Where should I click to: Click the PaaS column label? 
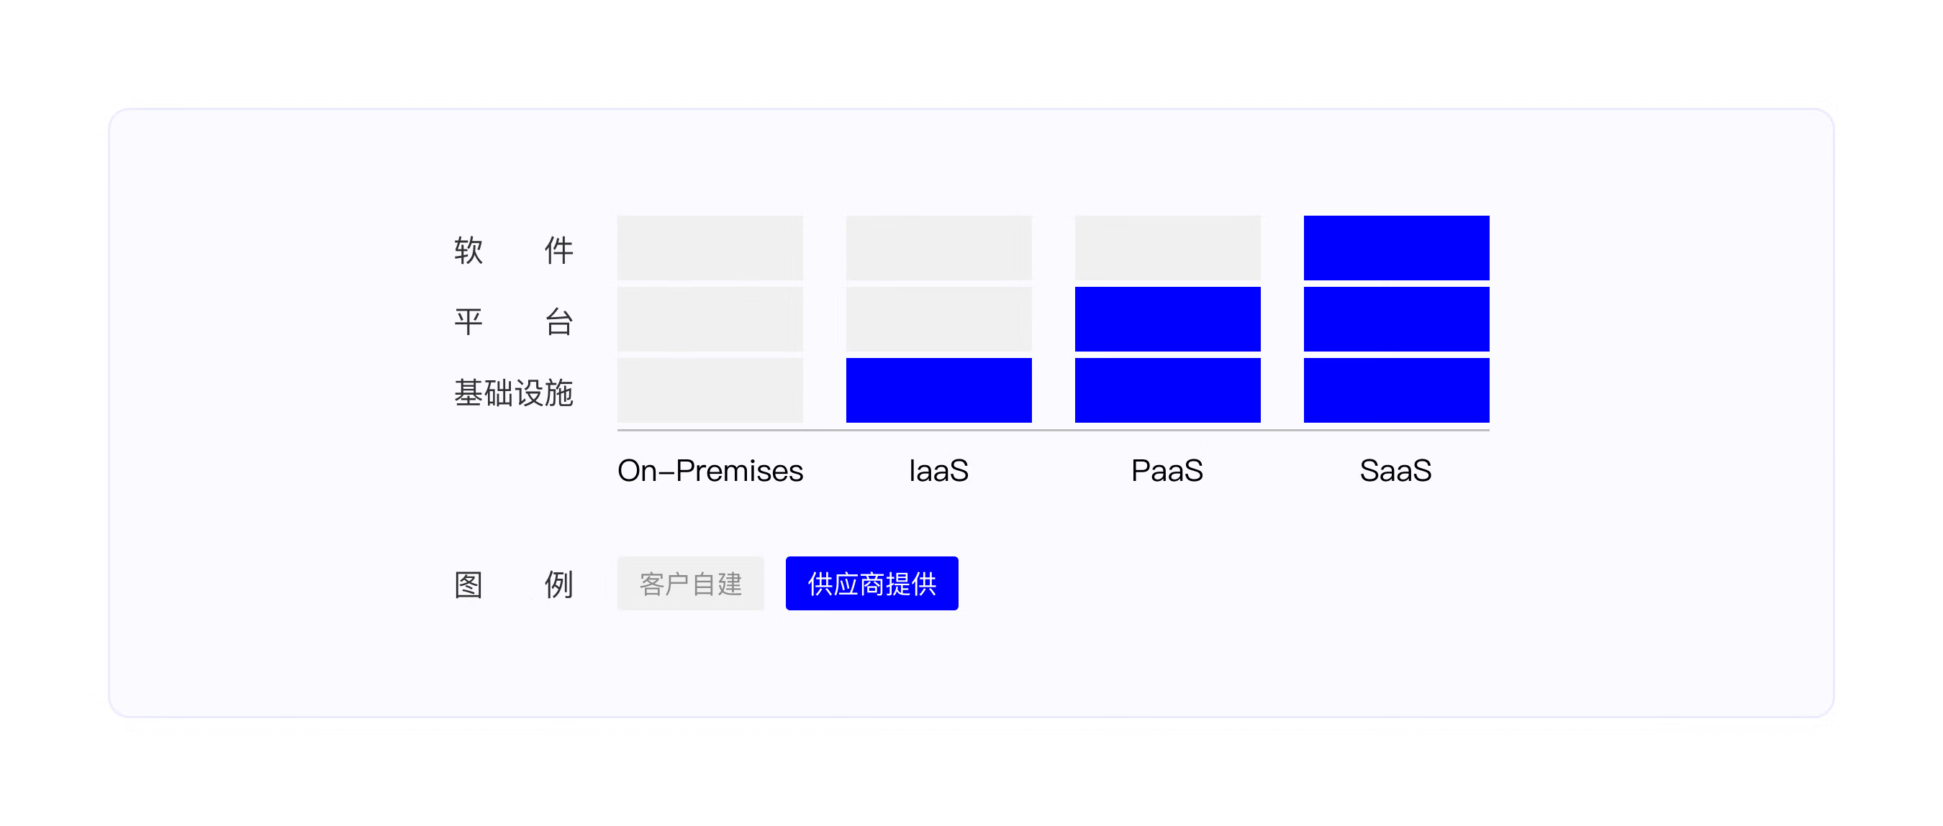click(x=1168, y=470)
